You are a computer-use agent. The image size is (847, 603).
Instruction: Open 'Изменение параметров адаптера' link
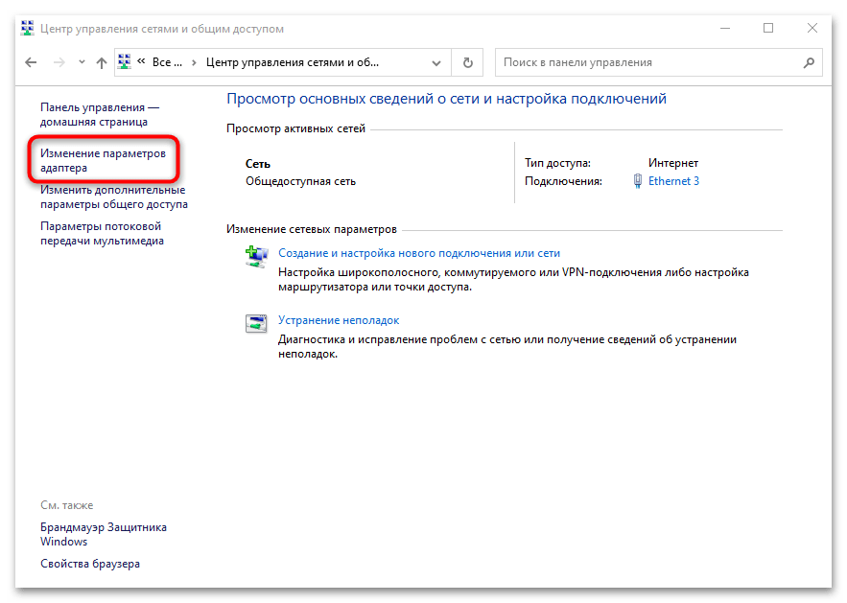pos(103,160)
